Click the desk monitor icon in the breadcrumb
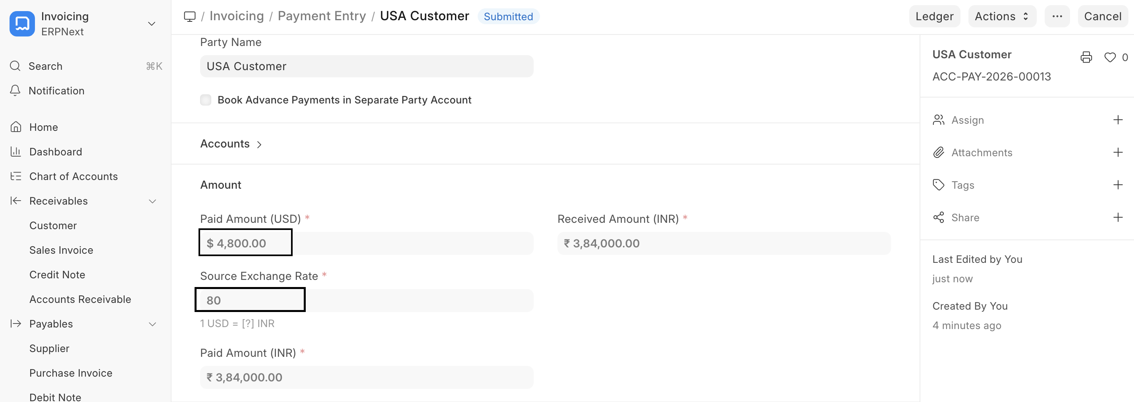 click(190, 16)
